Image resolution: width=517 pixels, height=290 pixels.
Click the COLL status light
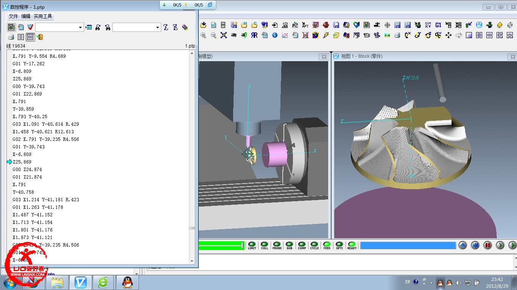click(265, 245)
